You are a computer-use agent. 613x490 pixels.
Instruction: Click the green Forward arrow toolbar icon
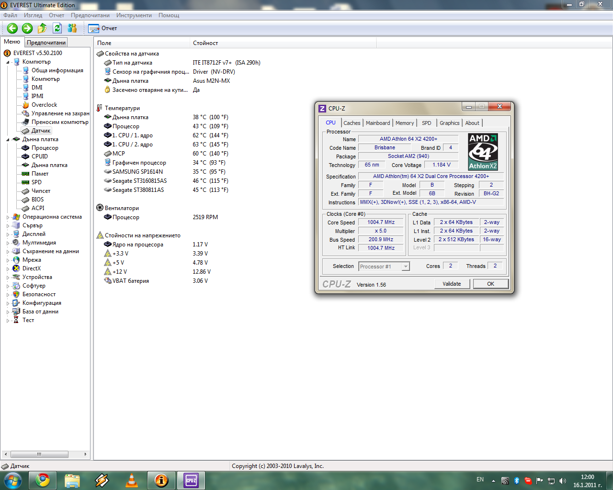(27, 28)
